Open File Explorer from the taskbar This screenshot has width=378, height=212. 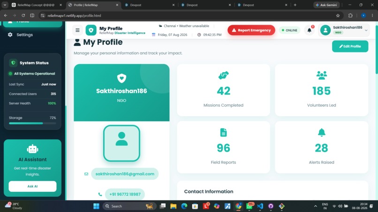tap(174, 206)
